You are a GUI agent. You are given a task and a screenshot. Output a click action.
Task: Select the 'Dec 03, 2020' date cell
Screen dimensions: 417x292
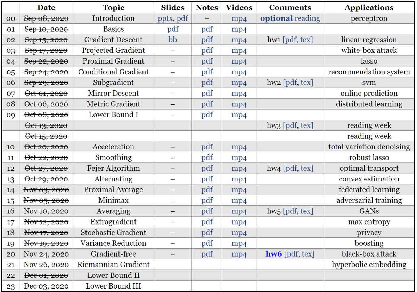tap(46, 286)
